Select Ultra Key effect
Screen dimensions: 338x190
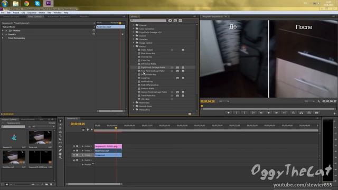coord(145,99)
